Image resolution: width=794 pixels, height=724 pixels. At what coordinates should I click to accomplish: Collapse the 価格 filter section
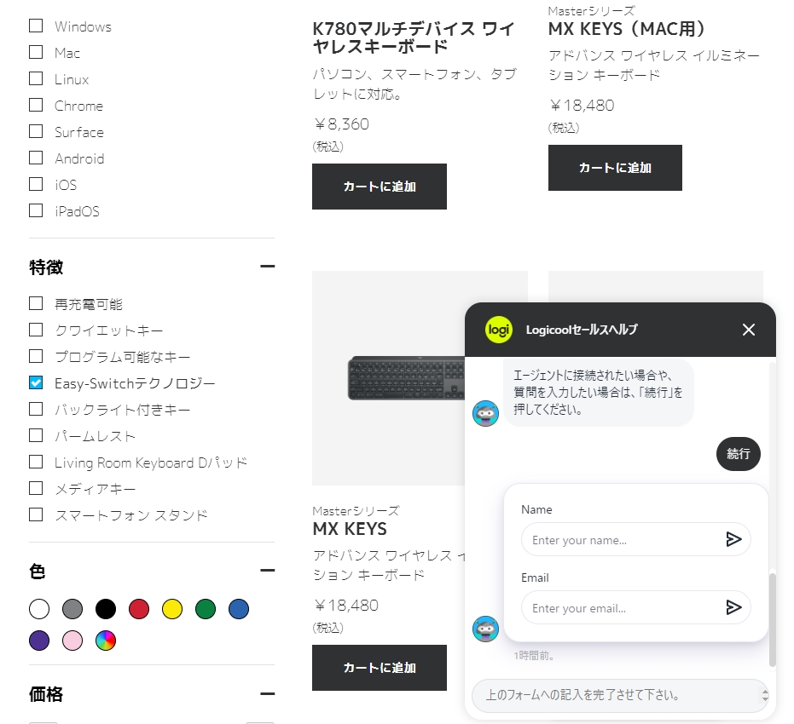pos(268,693)
